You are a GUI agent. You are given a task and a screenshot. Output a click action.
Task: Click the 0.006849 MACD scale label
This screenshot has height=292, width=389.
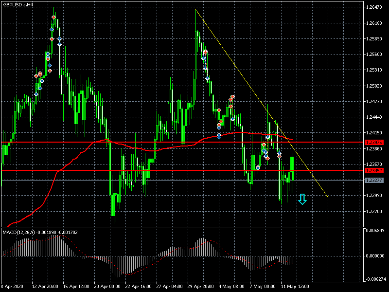[374, 230]
